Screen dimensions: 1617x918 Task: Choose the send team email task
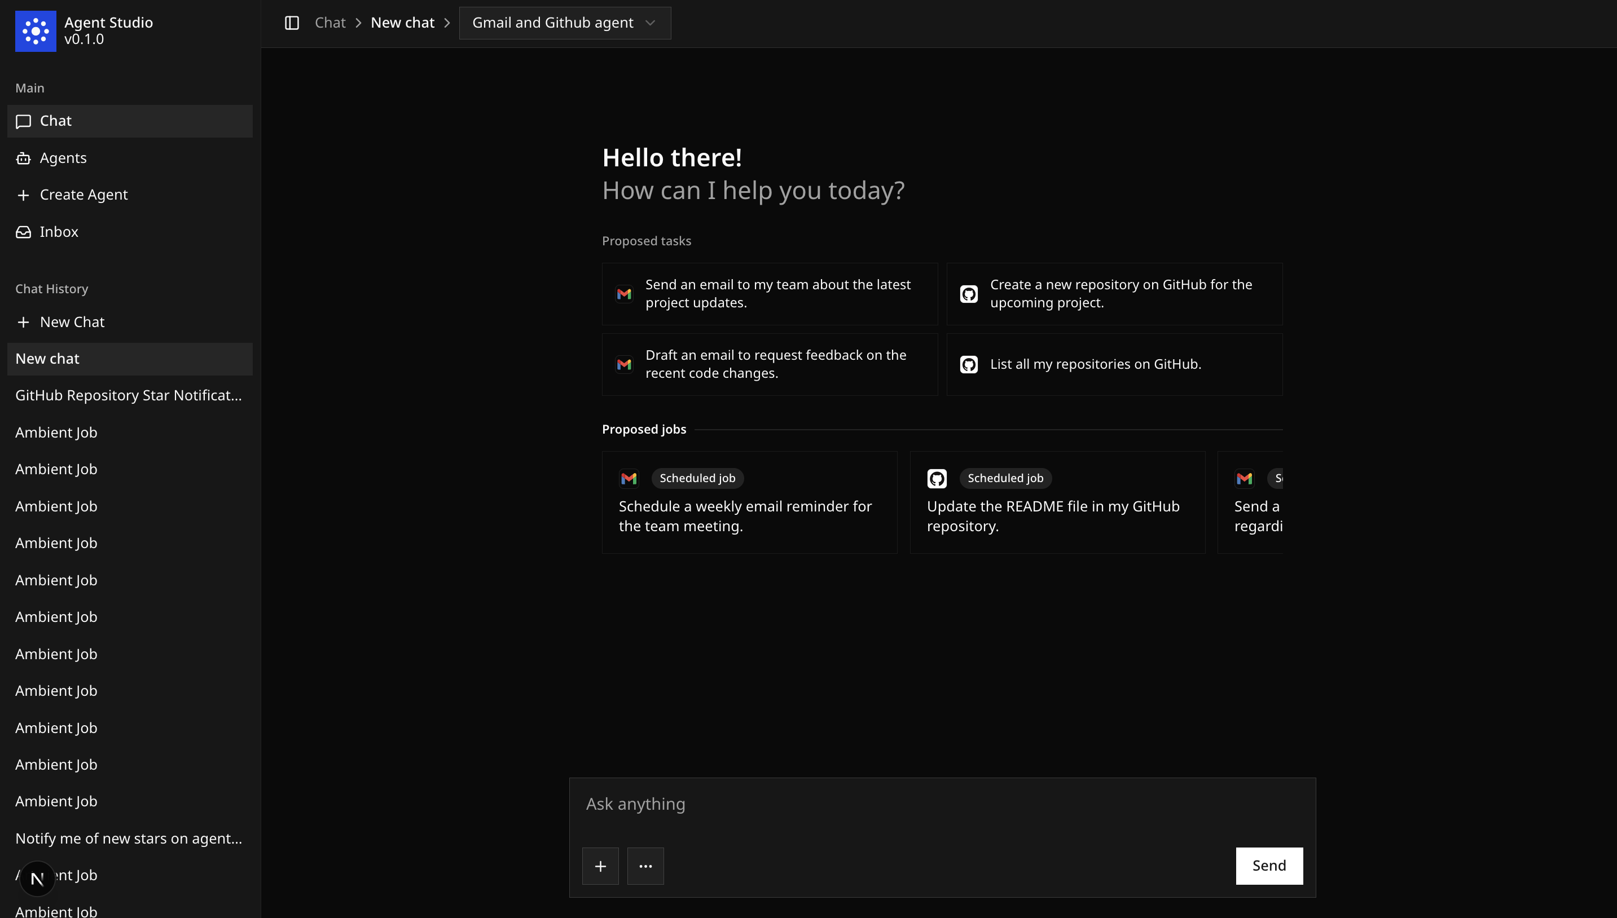(x=770, y=294)
